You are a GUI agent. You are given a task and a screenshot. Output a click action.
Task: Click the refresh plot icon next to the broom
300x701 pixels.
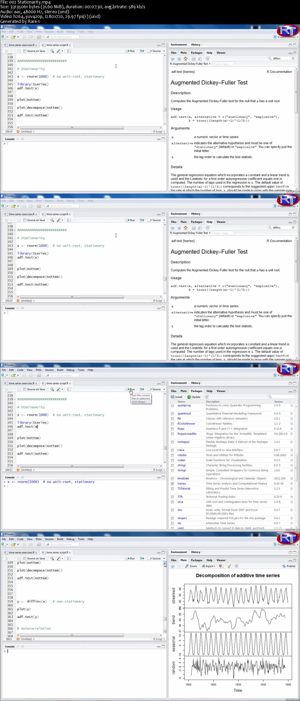point(236,566)
